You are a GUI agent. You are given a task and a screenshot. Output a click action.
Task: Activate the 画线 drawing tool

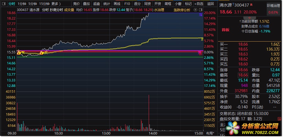(x=117, y=4)
